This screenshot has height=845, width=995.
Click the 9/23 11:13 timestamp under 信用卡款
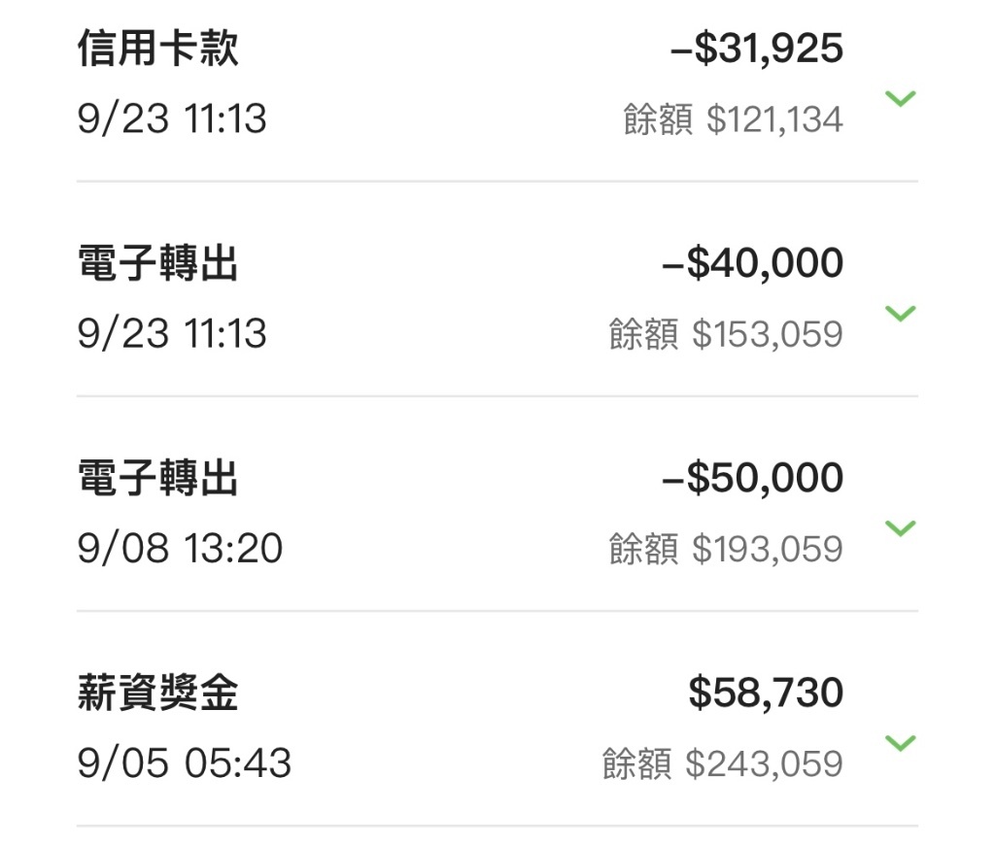point(172,118)
